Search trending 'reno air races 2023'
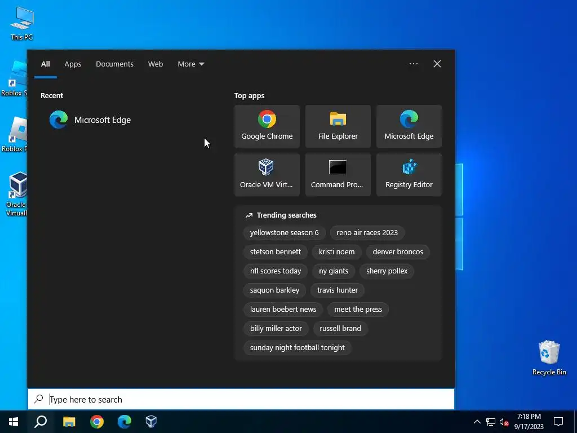Viewport: 577px width, 433px height. tap(367, 233)
